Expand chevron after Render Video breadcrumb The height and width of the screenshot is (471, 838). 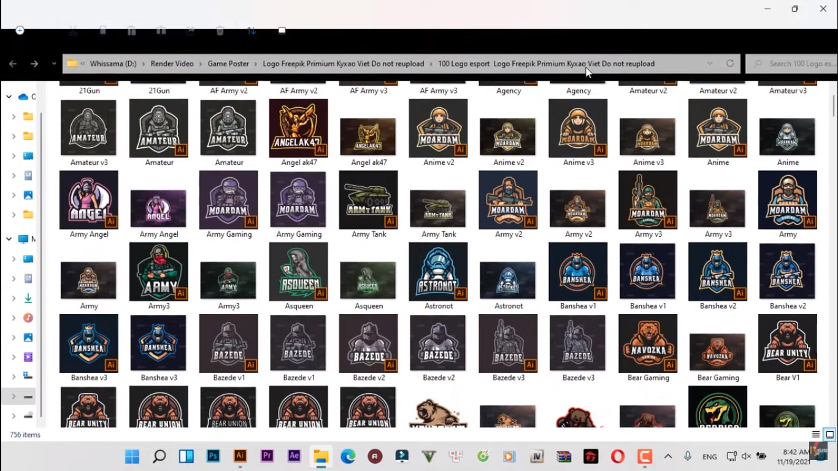point(201,64)
